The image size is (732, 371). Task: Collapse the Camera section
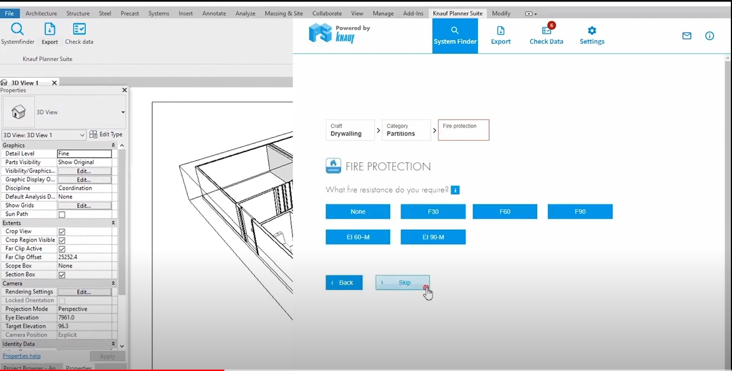pyautogui.click(x=113, y=284)
